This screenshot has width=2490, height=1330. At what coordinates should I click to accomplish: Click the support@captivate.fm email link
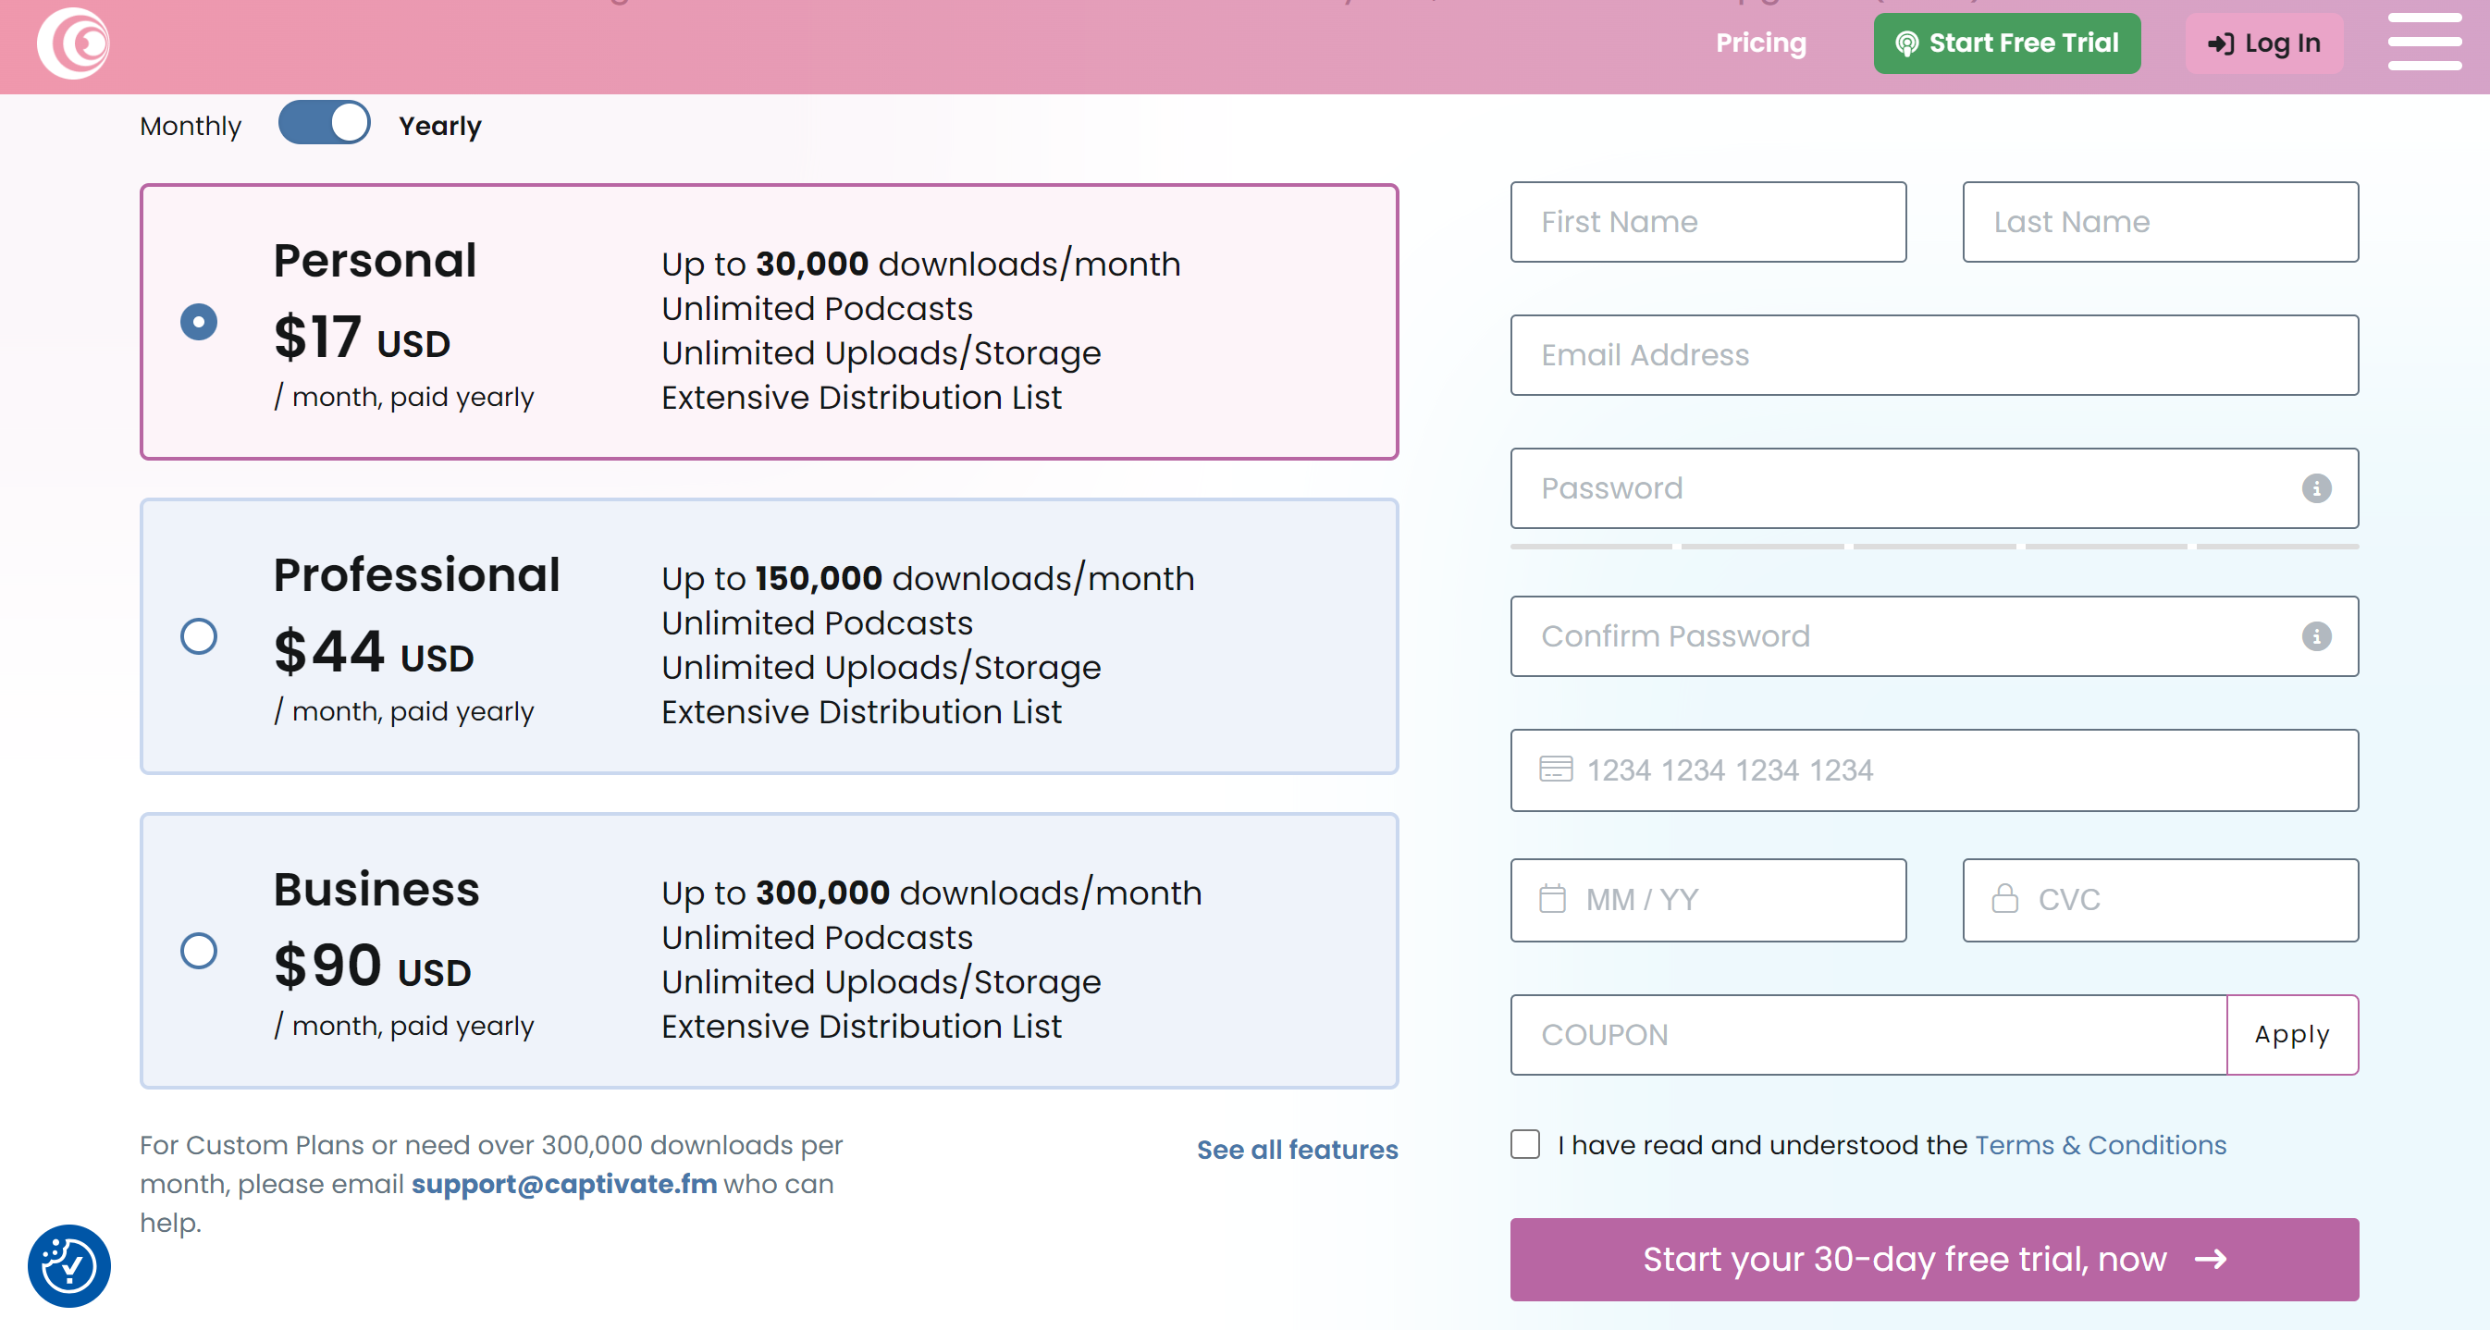(x=563, y=1183)
